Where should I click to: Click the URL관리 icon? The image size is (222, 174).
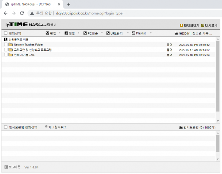[x=108, y=33]
